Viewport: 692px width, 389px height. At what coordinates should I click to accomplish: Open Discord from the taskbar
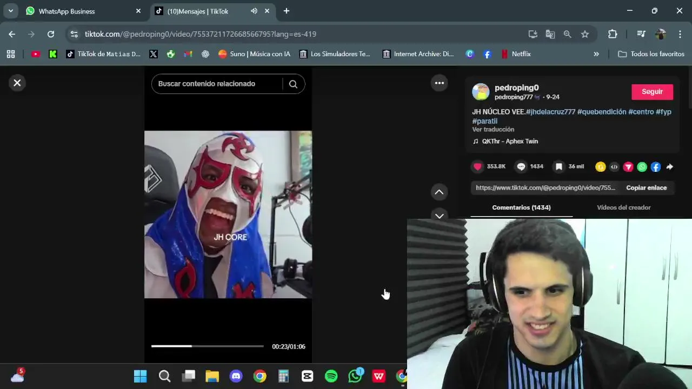(x=236, y=376)
